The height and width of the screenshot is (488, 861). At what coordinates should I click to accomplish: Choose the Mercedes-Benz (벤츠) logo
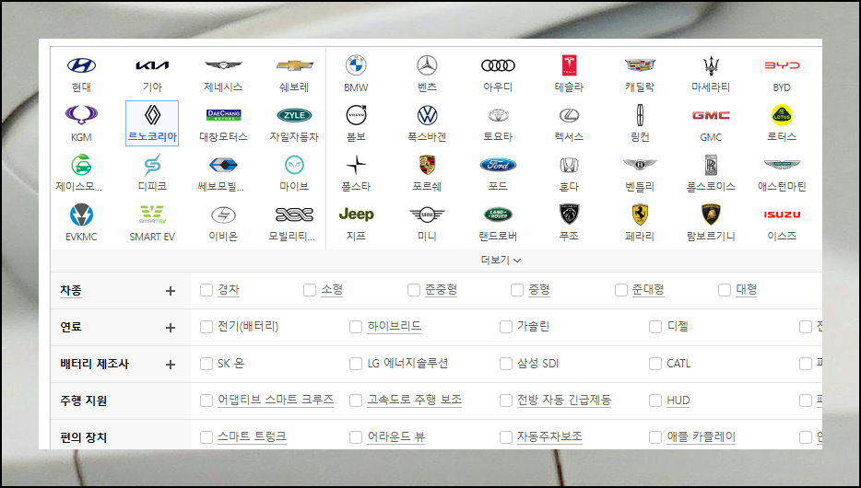click(427, 65)
